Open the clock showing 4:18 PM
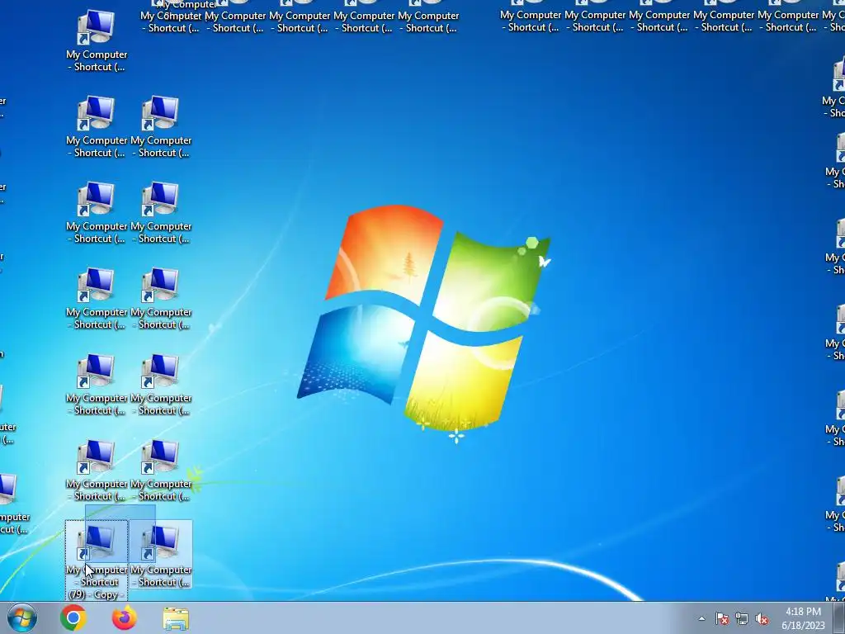The height and width of the screenshot is (634, 845). tap(803, 618)
